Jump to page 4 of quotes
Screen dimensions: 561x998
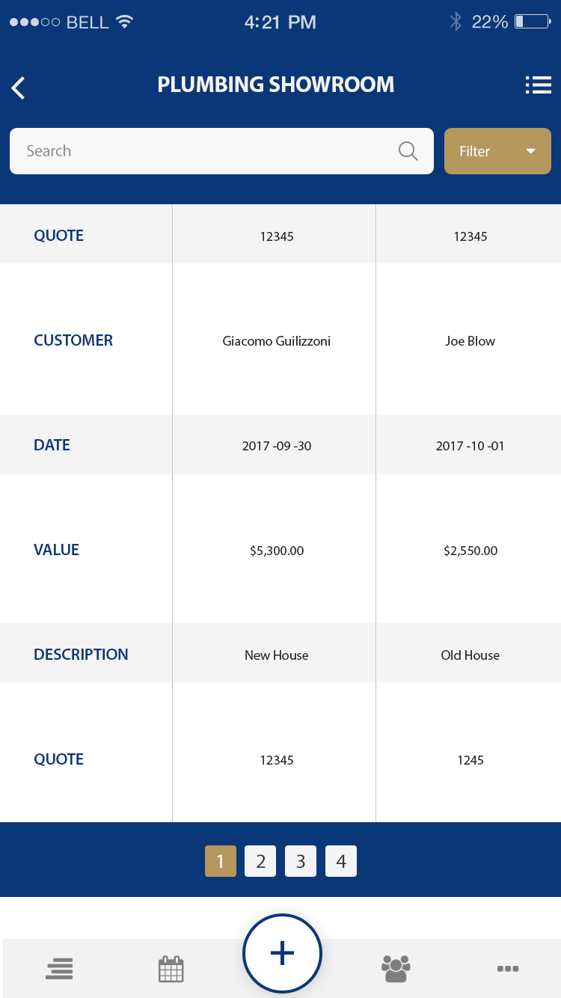tap(341, 860)
